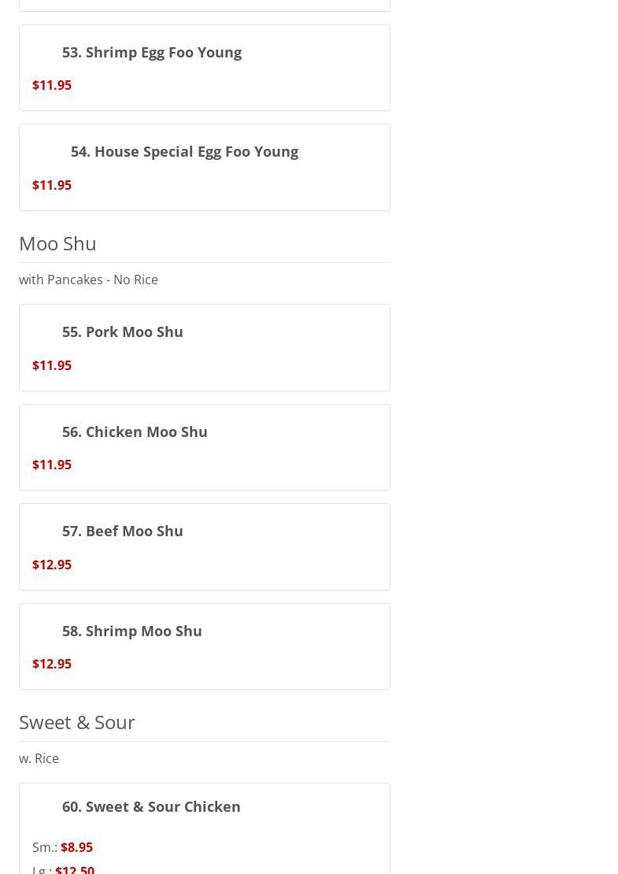Click the Beef Moo Shu $12.95 price

[52, 565]
